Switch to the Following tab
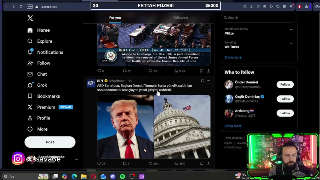The image size is (320, 180). click(x=180, y=18)
